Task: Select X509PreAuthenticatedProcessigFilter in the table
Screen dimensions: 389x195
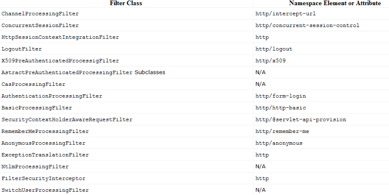Action: [60, 61]
